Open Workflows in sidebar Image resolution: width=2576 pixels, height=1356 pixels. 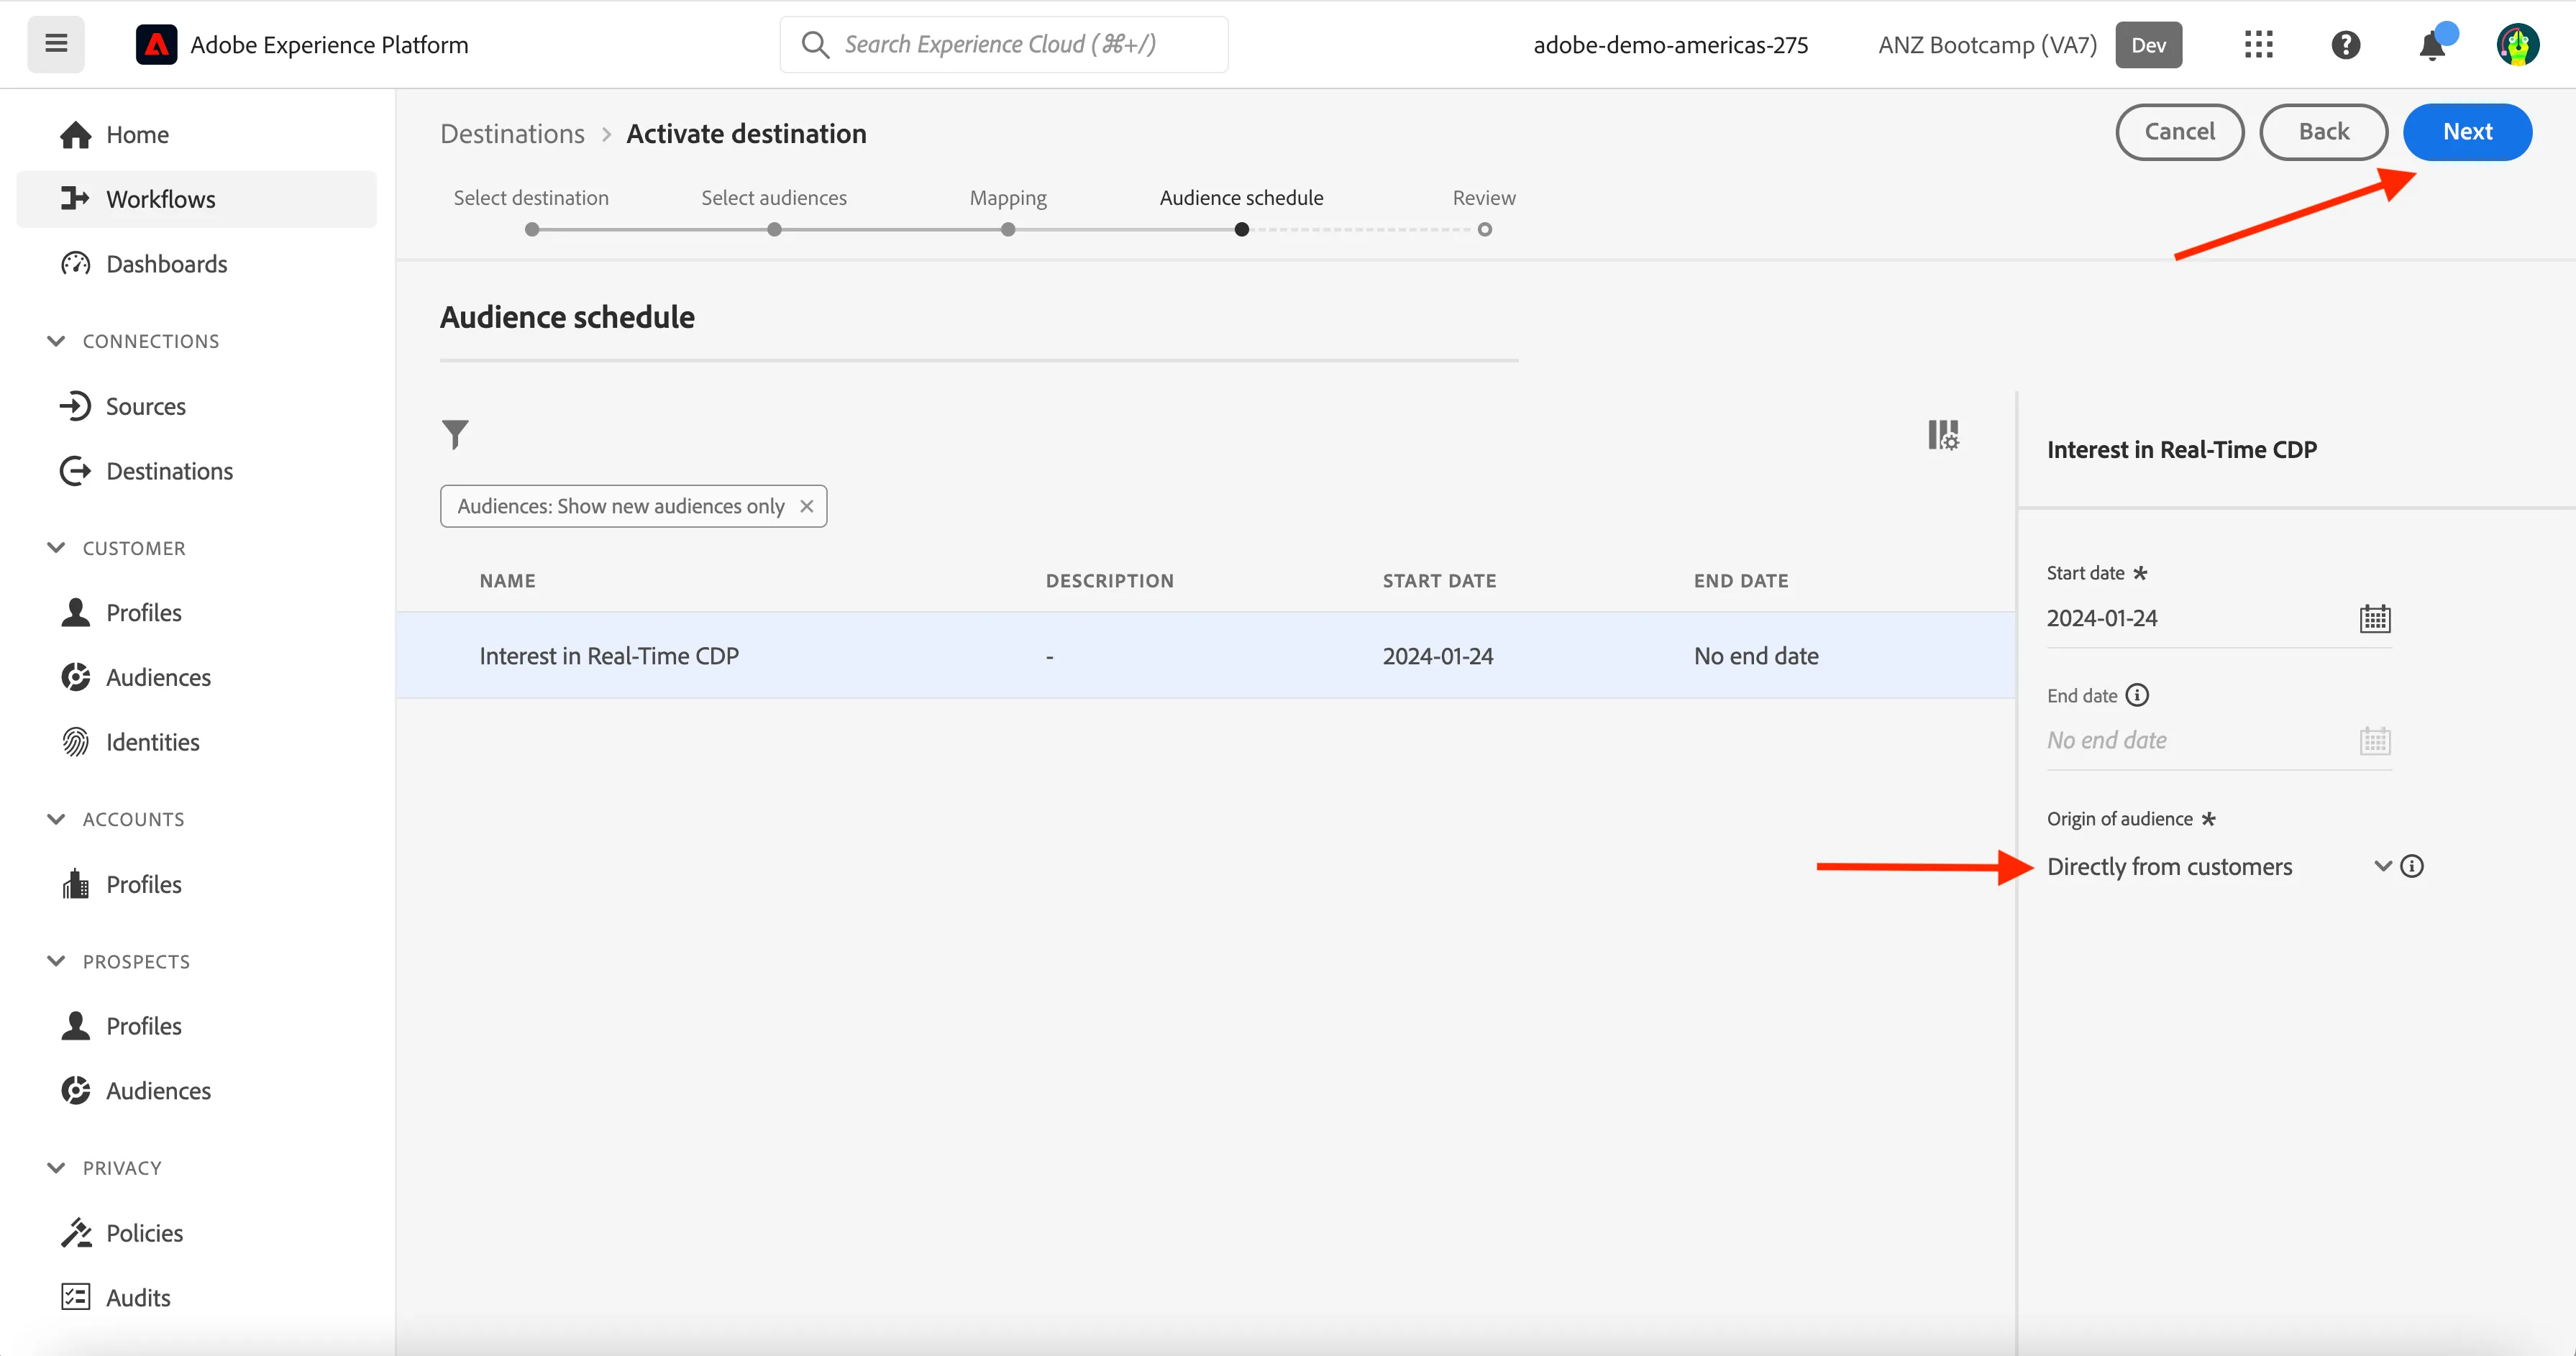[197, 199]
